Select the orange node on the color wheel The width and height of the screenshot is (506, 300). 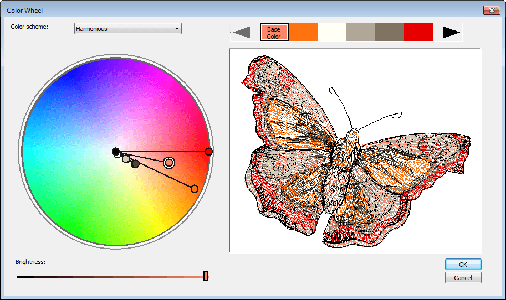pyautogui.click(x=194, y=189)
